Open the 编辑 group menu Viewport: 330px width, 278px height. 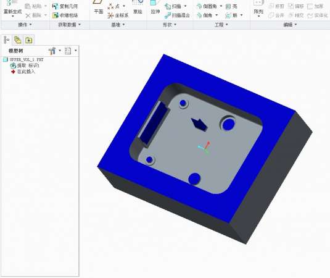pos(290,25)
